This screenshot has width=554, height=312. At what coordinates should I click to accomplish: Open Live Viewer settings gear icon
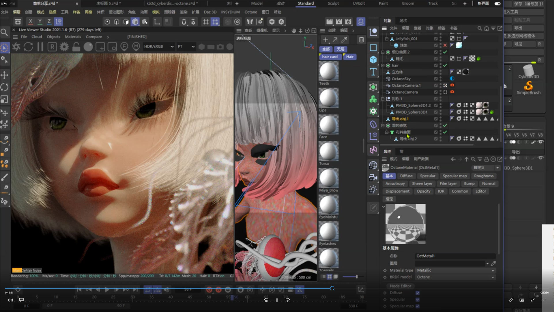pyautogui.click(x=64, y=47)
